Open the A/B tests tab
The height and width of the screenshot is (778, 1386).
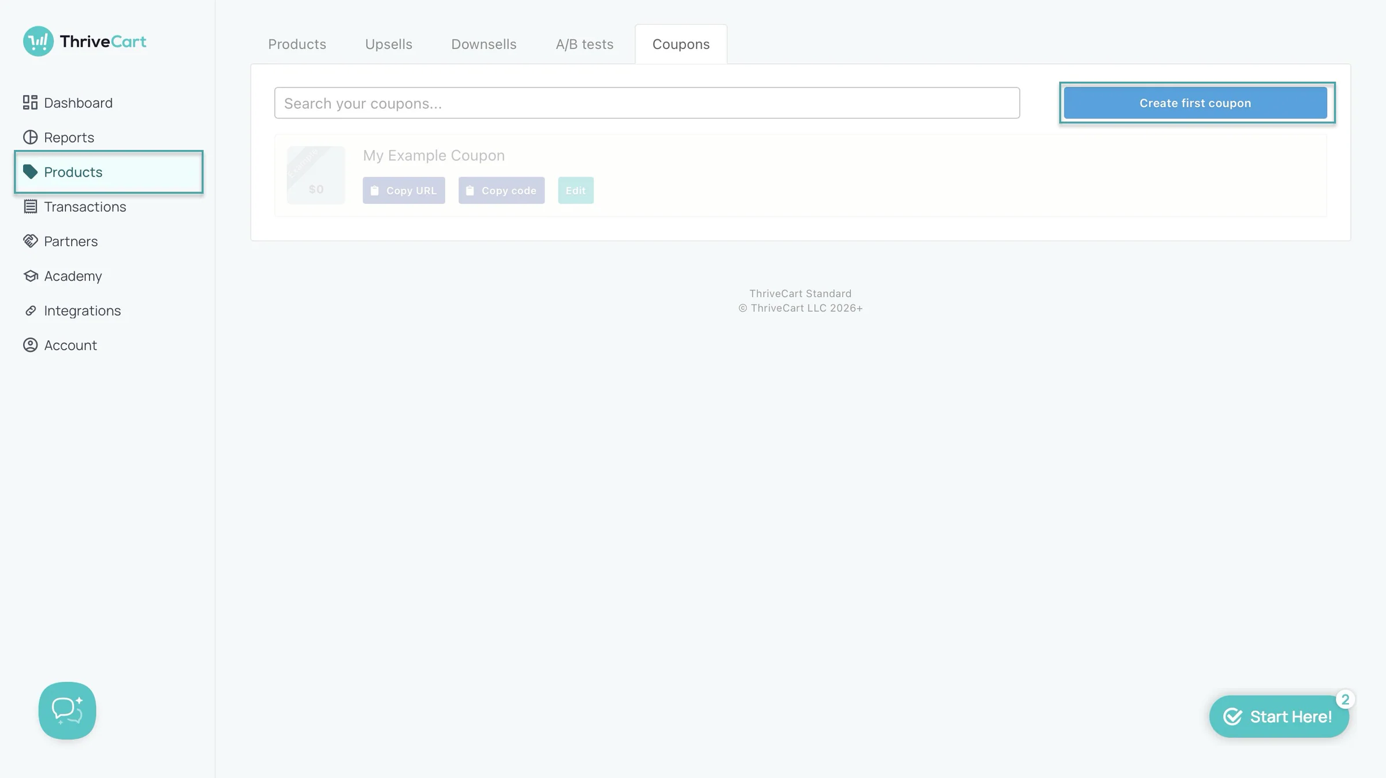tap(584, 44)
